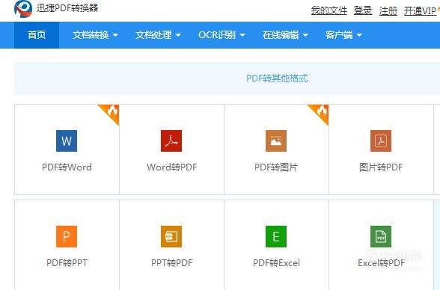Screen dimensions: 440x290
Task: Select the Word转PDF red Acrobat icon
Action: pos(171,141)
